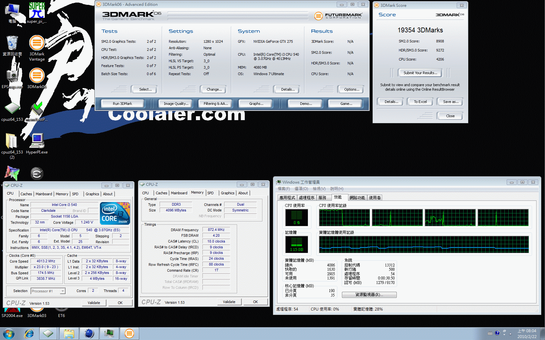
Task: Open memTestPro desktop shortcut
Action: [37, 112]
